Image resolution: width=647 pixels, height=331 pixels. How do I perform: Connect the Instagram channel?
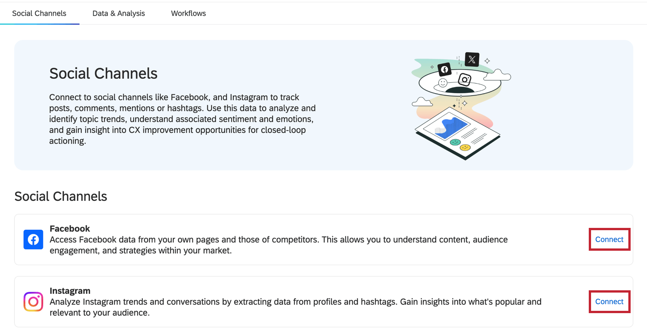click(x=609, y=301)
